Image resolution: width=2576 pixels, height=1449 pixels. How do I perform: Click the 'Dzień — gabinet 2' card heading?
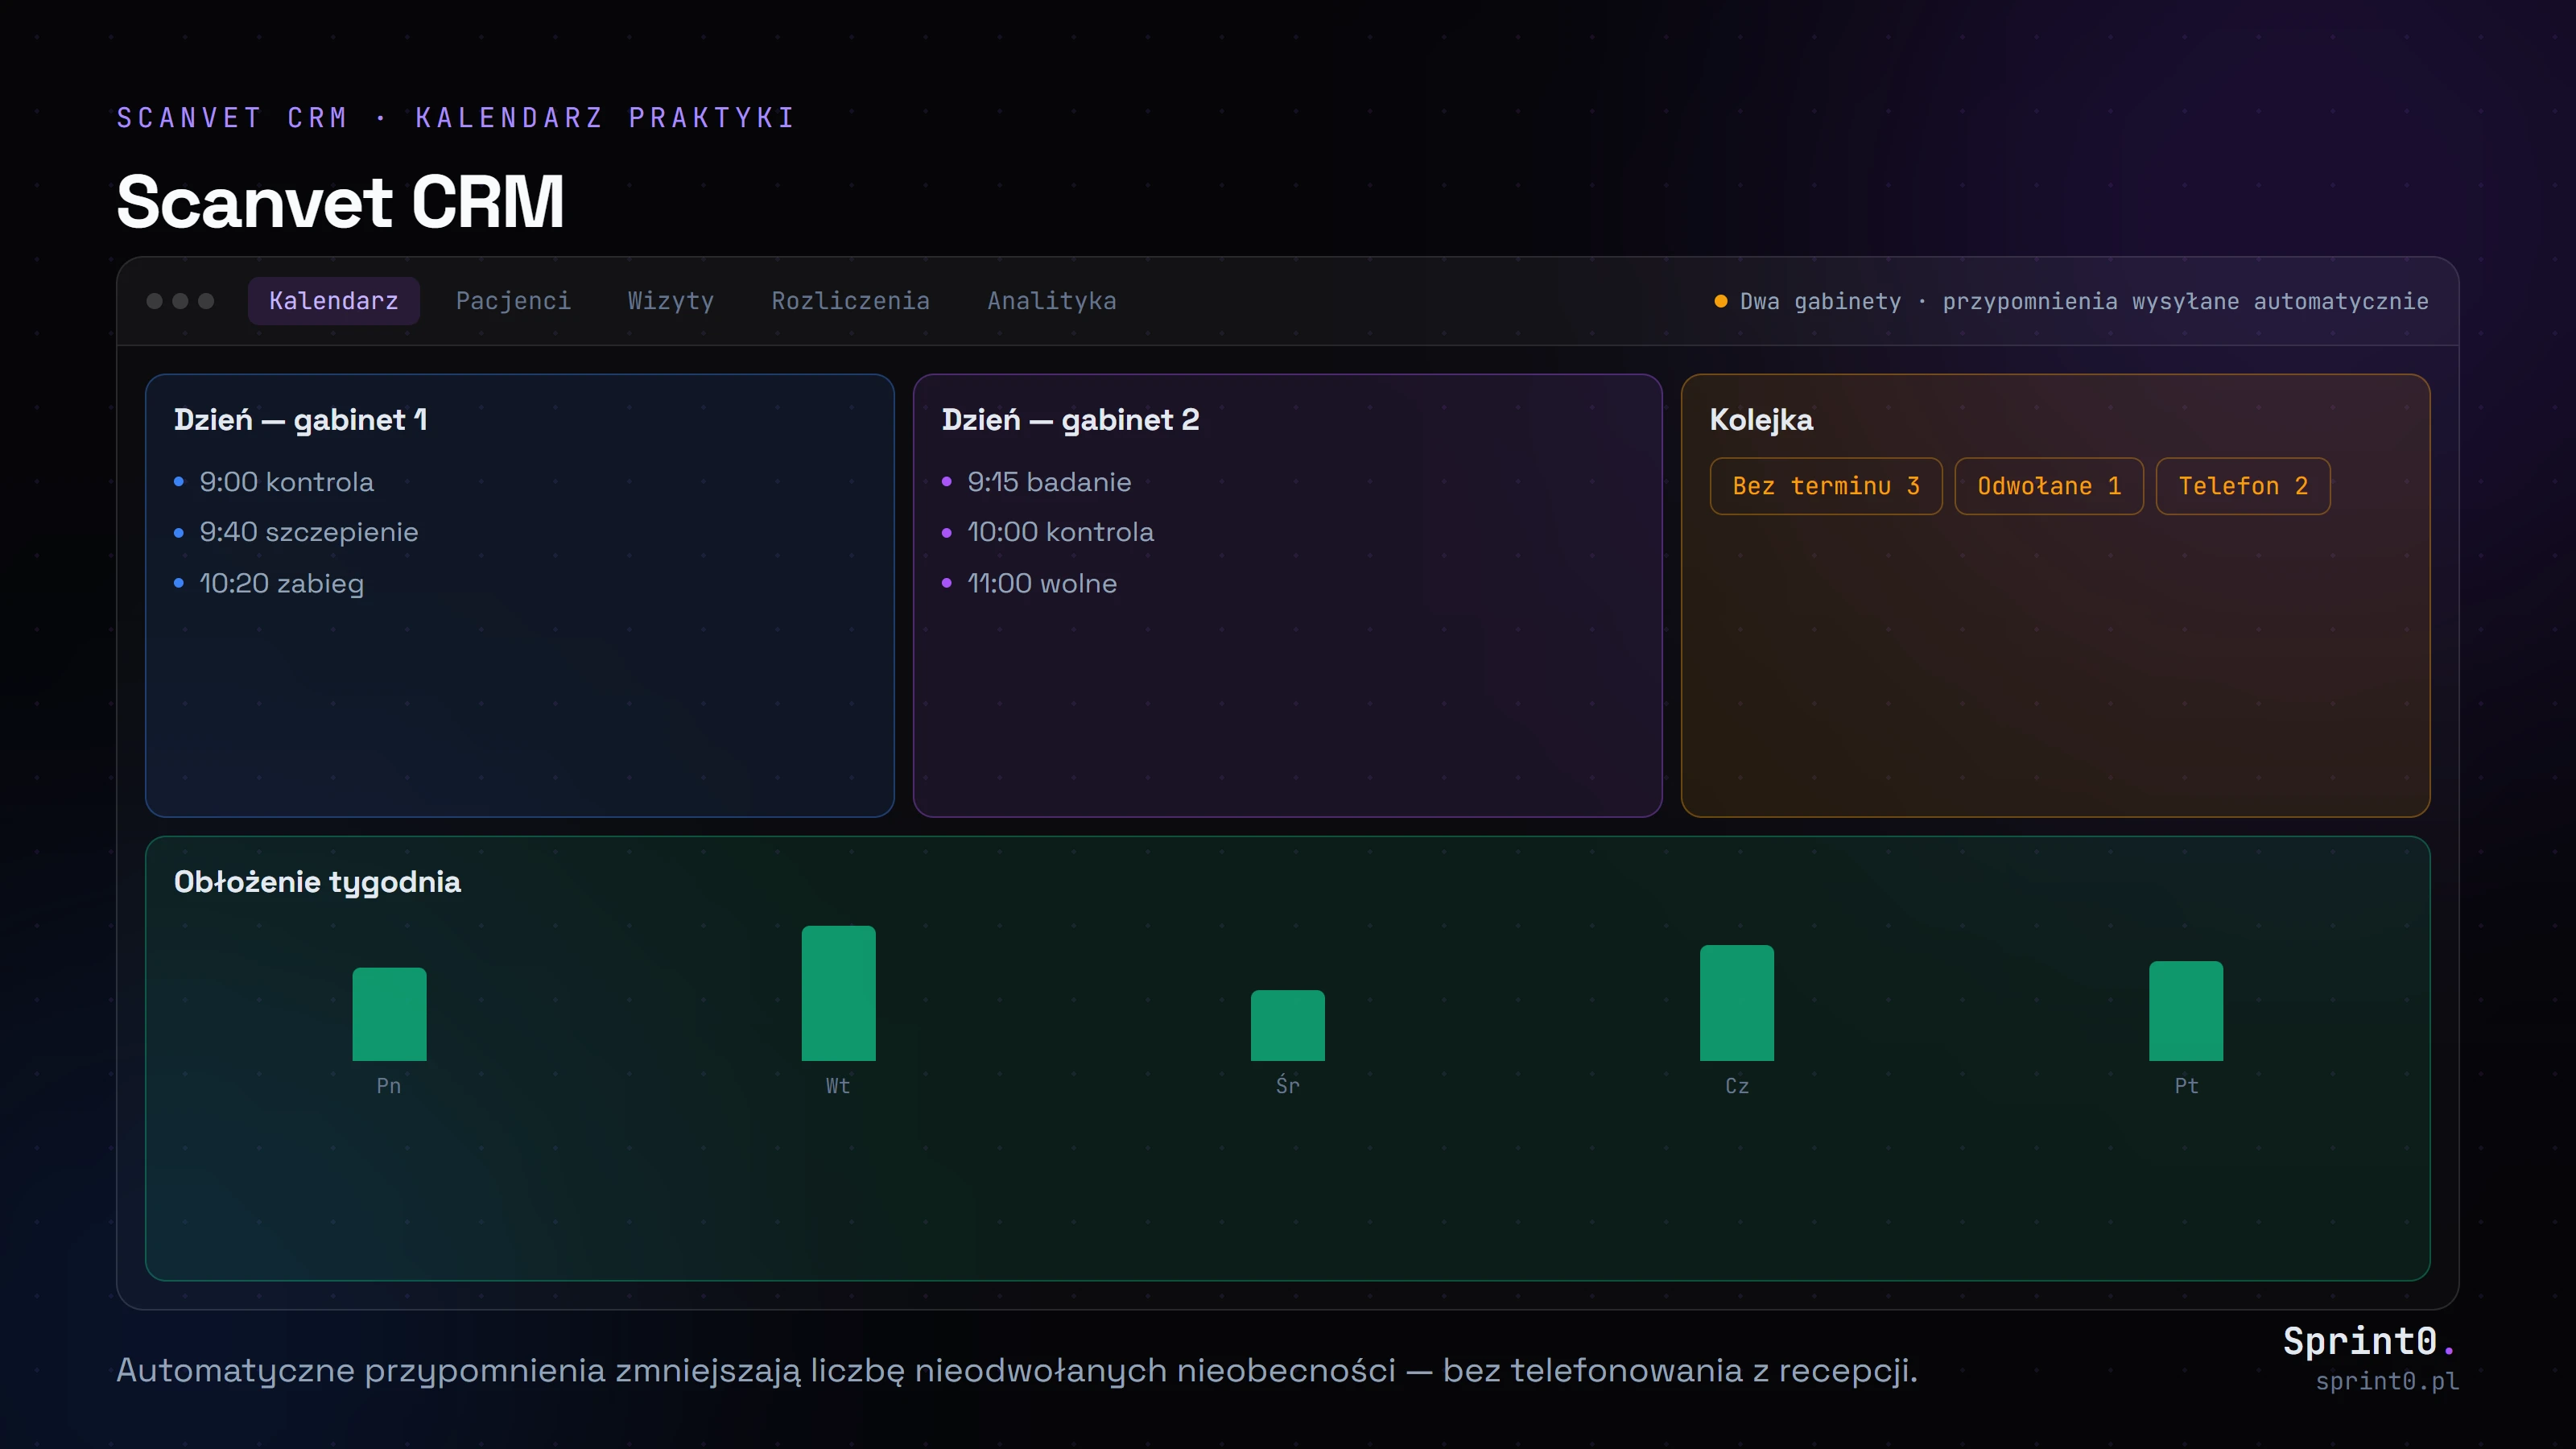pos(1070,420)
